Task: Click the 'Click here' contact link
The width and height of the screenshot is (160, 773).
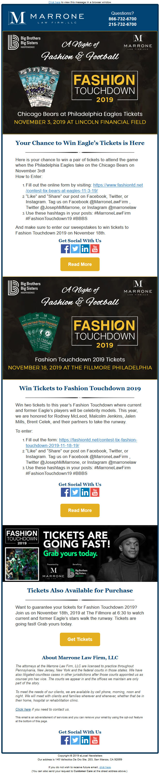Action: pyautogui.click(x=23, y=709)
